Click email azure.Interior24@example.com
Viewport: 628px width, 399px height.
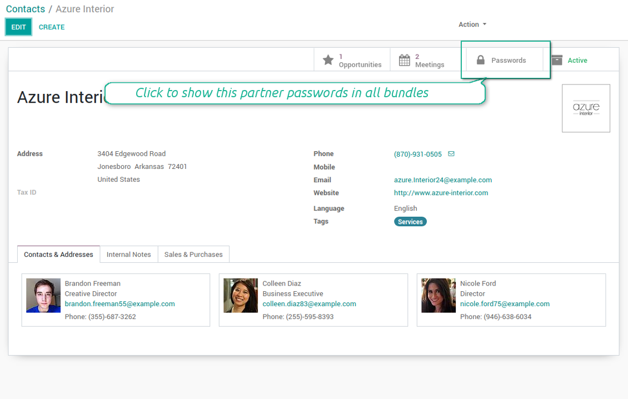(x=443, y=180)
